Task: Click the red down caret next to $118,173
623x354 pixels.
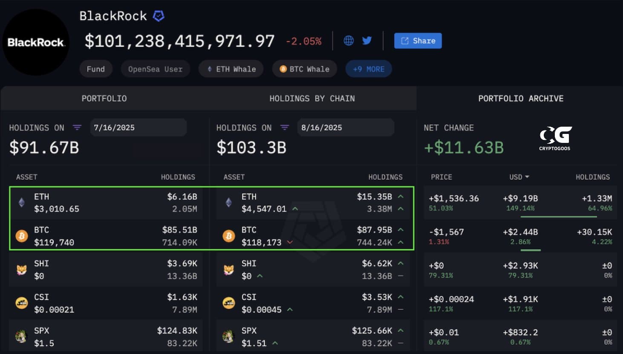Action: [290, 242]
